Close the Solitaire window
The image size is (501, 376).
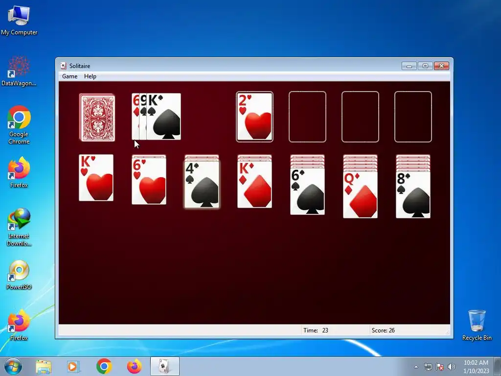441,66
